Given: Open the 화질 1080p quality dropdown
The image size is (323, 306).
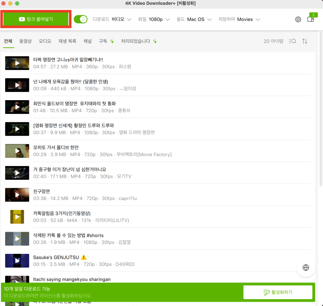Looking at the screenshot, I should pyautogui.click(x=154, y=19).
